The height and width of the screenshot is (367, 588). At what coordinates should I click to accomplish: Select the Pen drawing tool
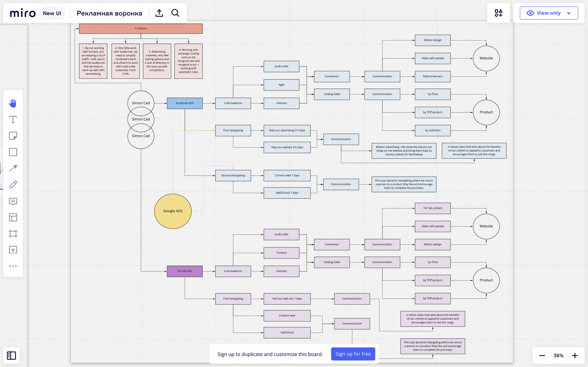tap(13, 184)
